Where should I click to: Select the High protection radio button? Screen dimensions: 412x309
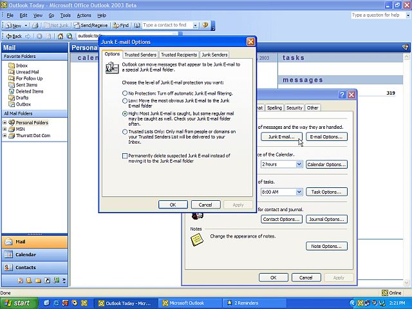coord(125,114)
